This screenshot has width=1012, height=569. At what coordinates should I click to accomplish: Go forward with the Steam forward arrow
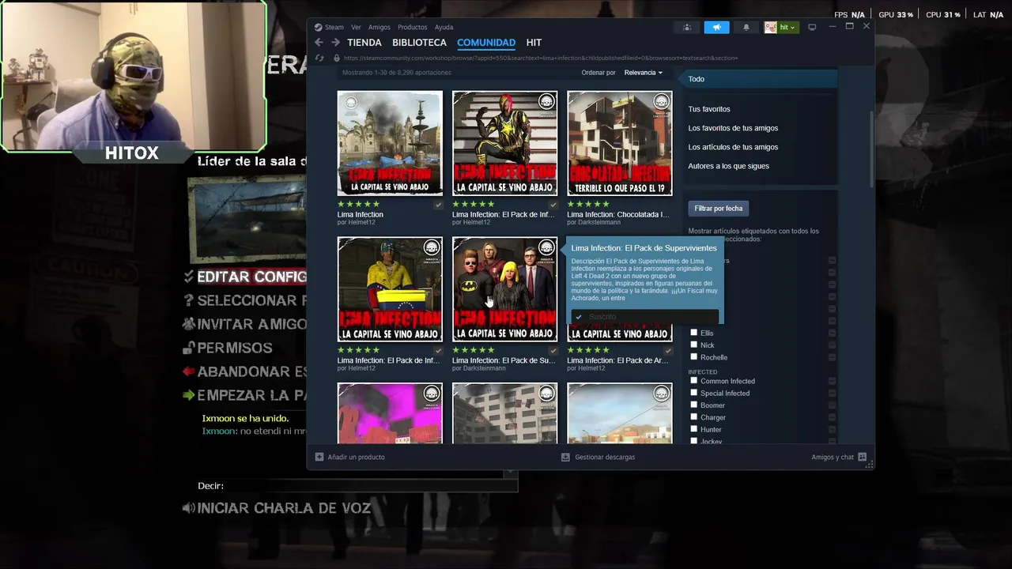tap(335, 43)
